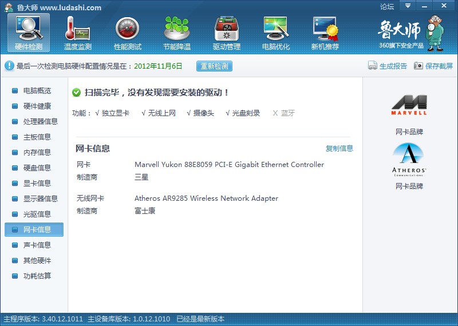Select 网卡信息 in the sidebar

pos(34,229)
